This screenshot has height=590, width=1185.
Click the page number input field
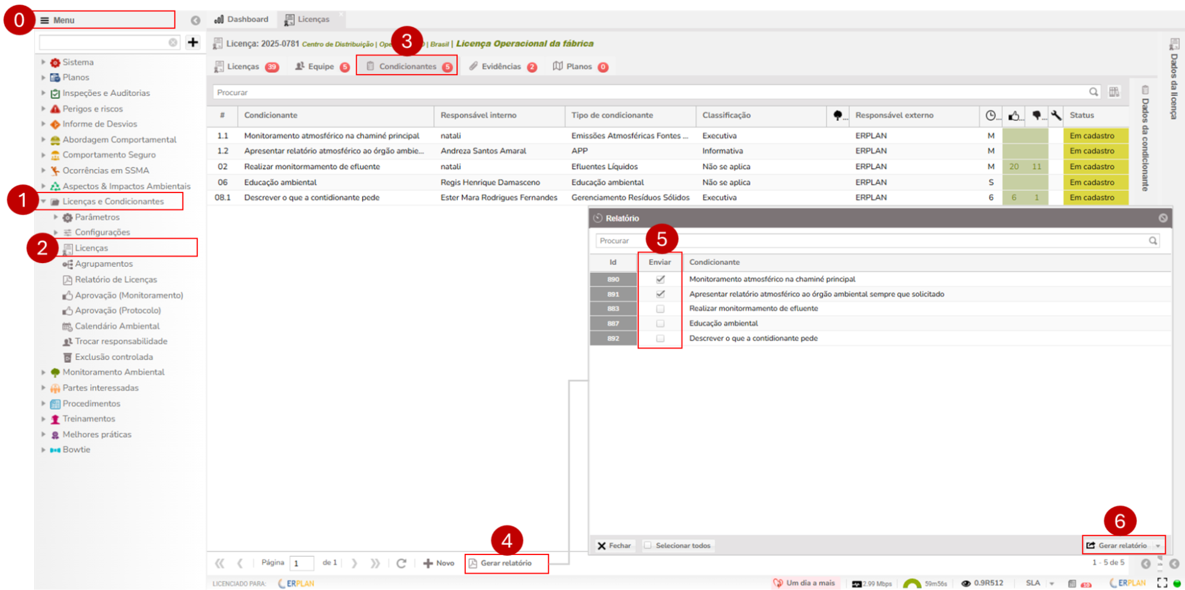pyautogui.click(x=301, y=563)
